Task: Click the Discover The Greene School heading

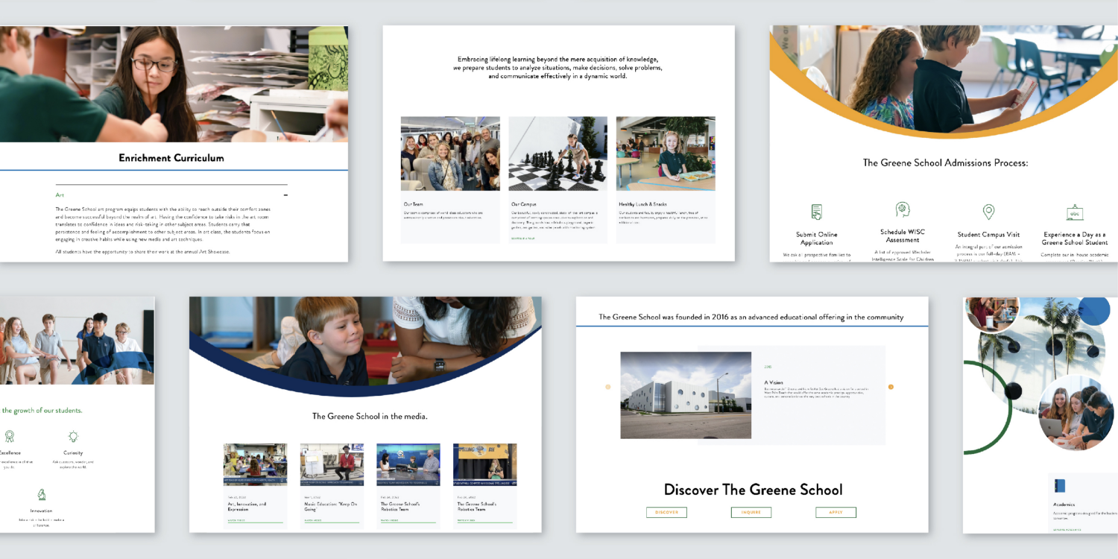Action: pyautogui.click(x=753, y=490)
